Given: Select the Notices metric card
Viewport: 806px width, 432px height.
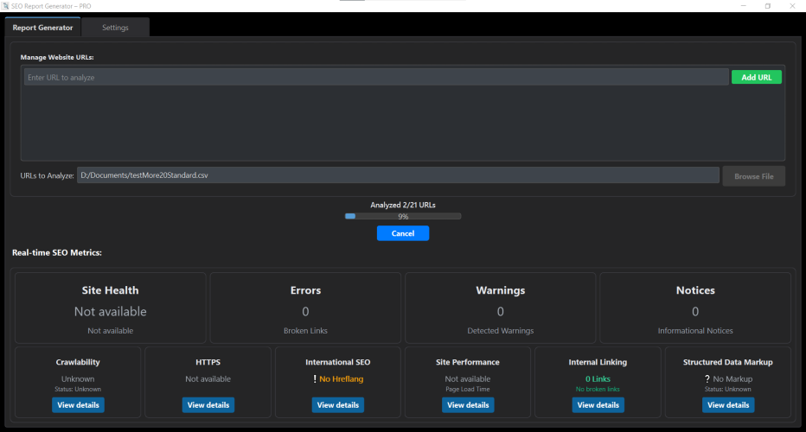Looking at the screenshot, I should click(695, 308).
